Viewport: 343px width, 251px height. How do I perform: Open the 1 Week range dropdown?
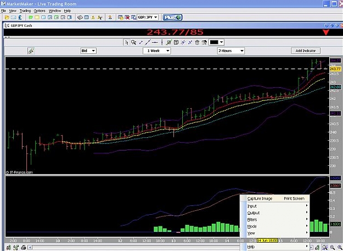[x=157, y=51]
